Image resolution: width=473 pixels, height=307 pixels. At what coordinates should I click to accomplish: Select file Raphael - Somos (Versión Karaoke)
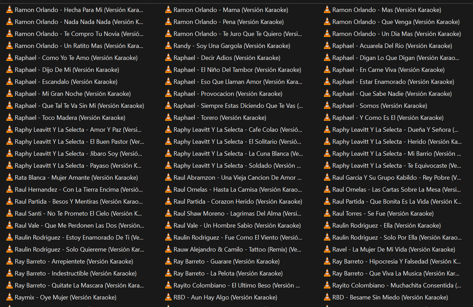pyautogui.click(x=380, y=106)
